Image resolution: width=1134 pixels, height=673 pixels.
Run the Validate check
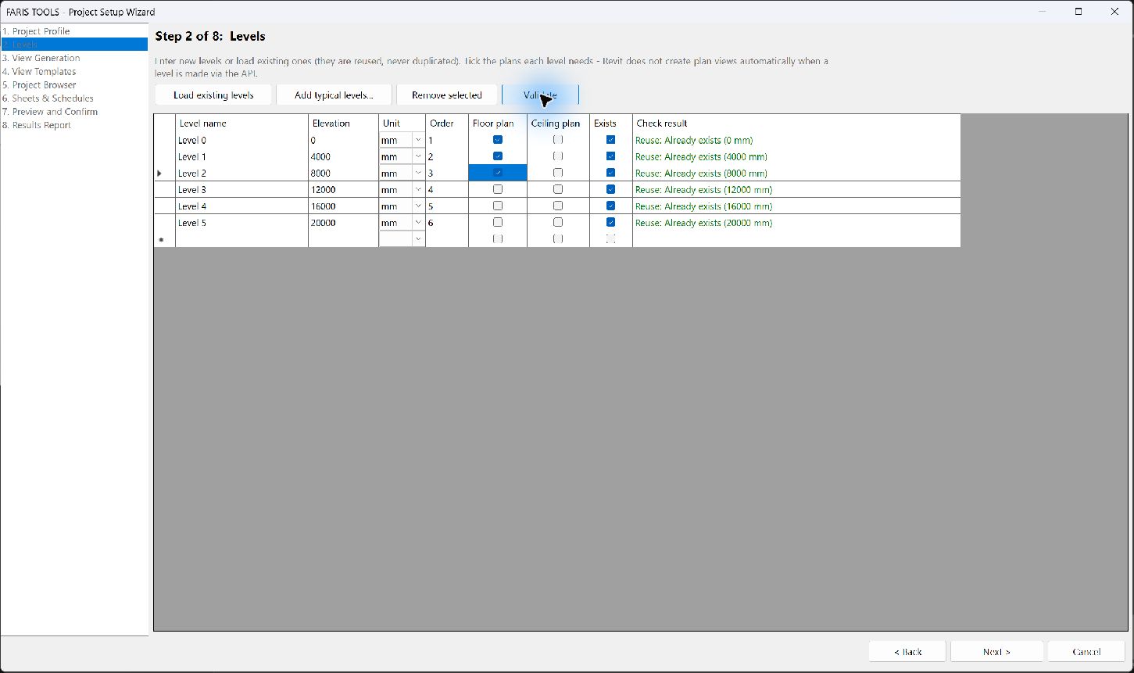540,95
